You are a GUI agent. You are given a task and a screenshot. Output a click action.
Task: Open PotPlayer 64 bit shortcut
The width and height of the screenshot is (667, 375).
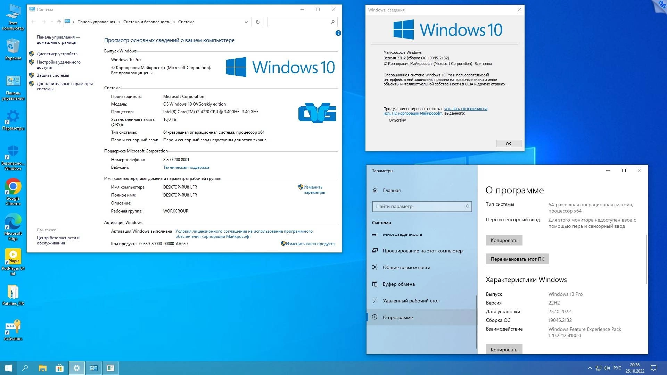[13, 262]
